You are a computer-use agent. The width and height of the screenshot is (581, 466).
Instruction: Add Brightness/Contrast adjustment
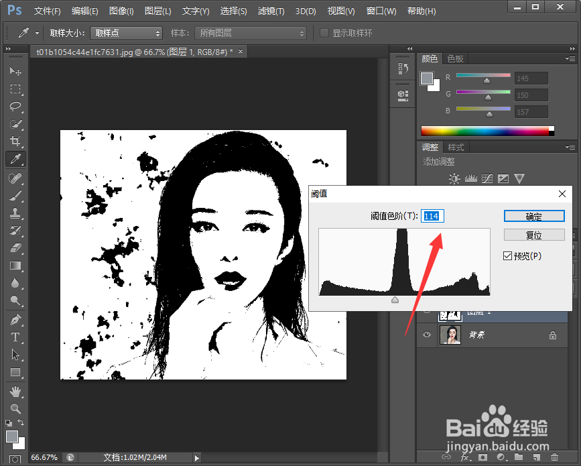click(454, 178)
